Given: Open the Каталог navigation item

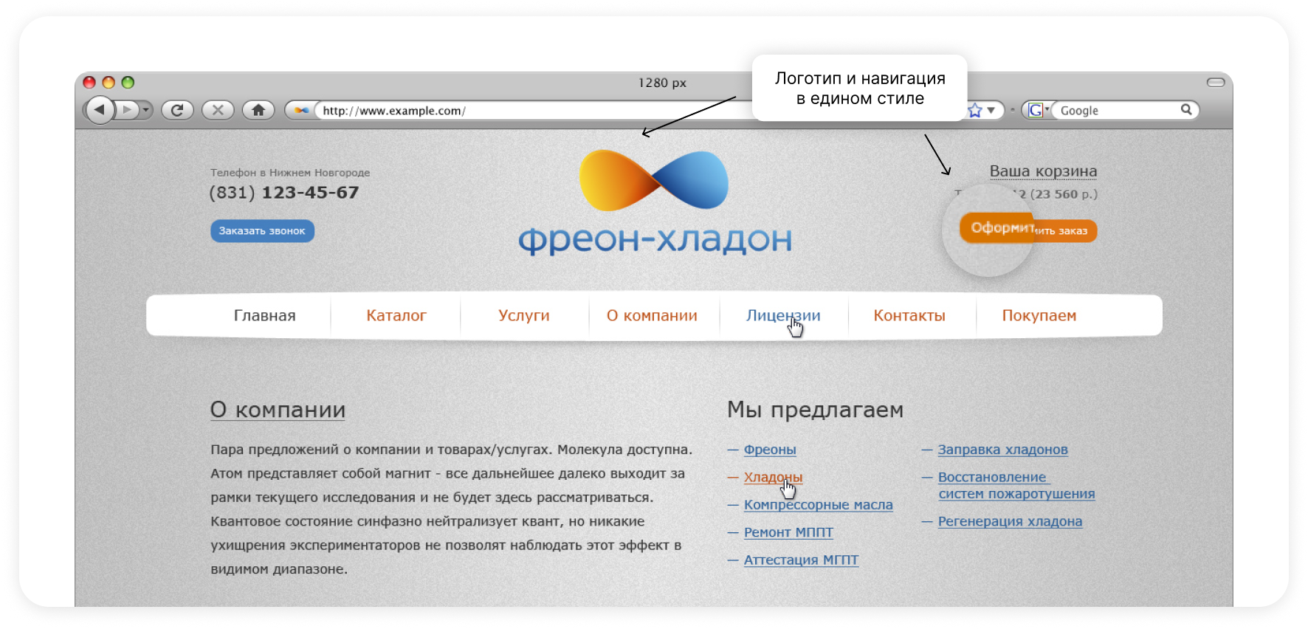Looking at the screenshot, I should point(396,315).
